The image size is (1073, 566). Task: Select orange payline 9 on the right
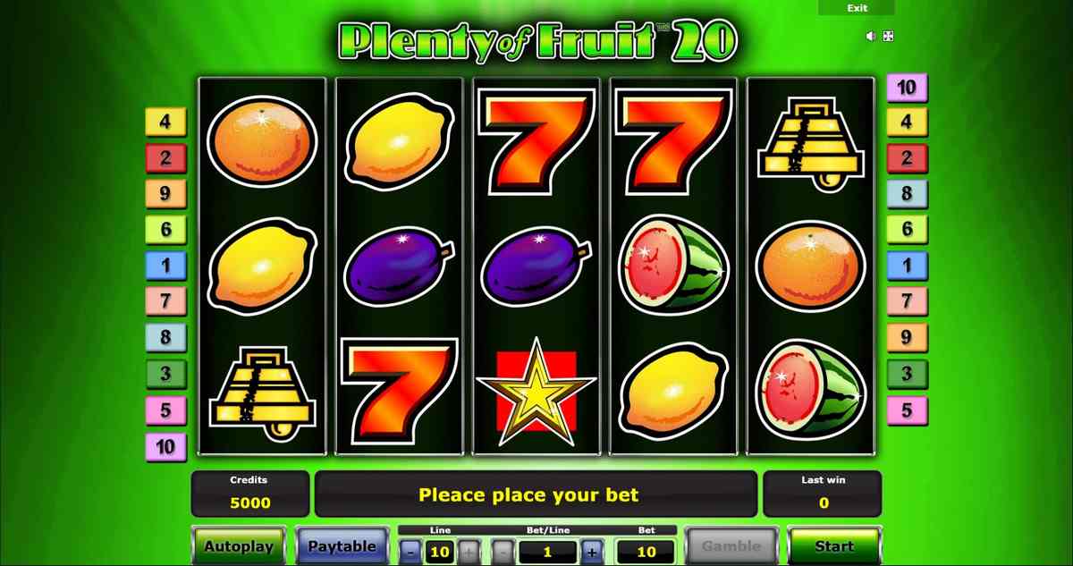click(x=907, y=338)
